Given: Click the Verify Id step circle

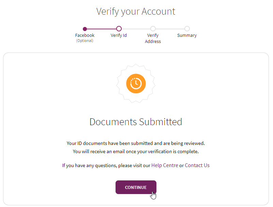Looking at the screenshot, I should pos(119,29).
